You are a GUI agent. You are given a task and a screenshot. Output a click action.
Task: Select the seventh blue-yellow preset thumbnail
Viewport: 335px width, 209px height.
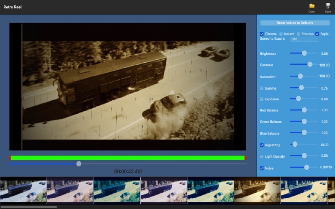[304, 191]
